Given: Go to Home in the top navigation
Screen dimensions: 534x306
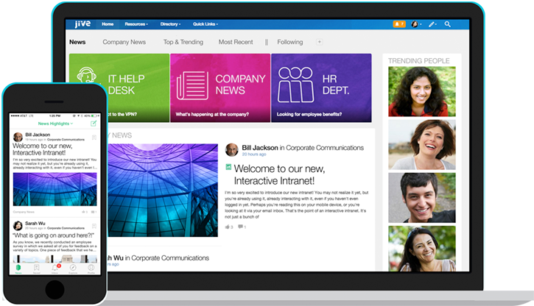Looking at the screenshot, I should [108, 24].
